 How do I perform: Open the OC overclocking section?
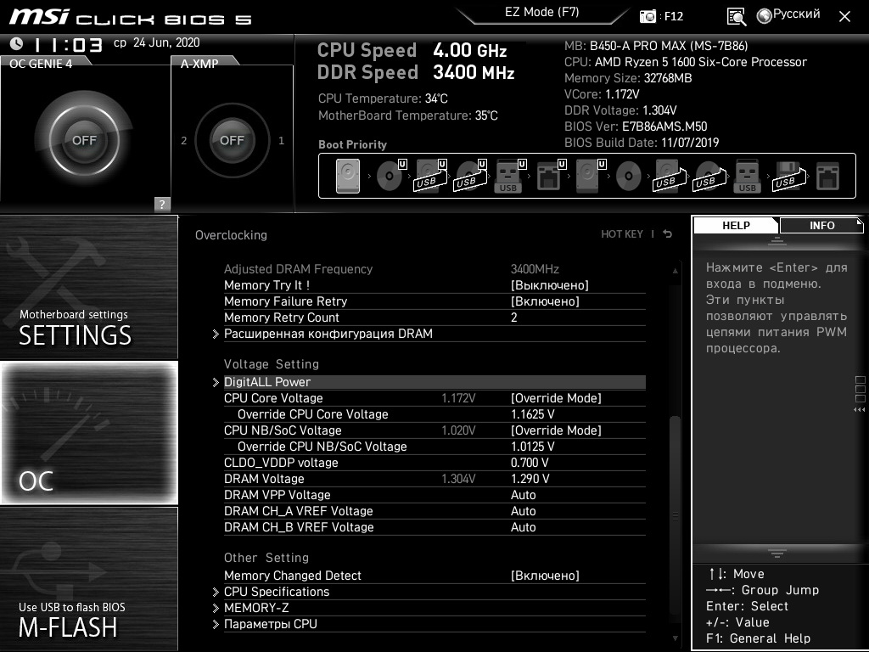[88, 433]
